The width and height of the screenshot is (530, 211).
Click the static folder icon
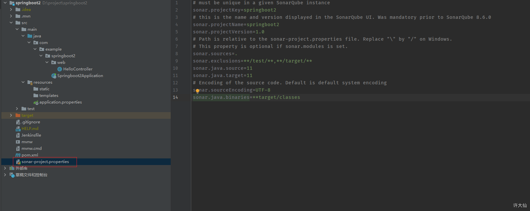tap(36, 89)
